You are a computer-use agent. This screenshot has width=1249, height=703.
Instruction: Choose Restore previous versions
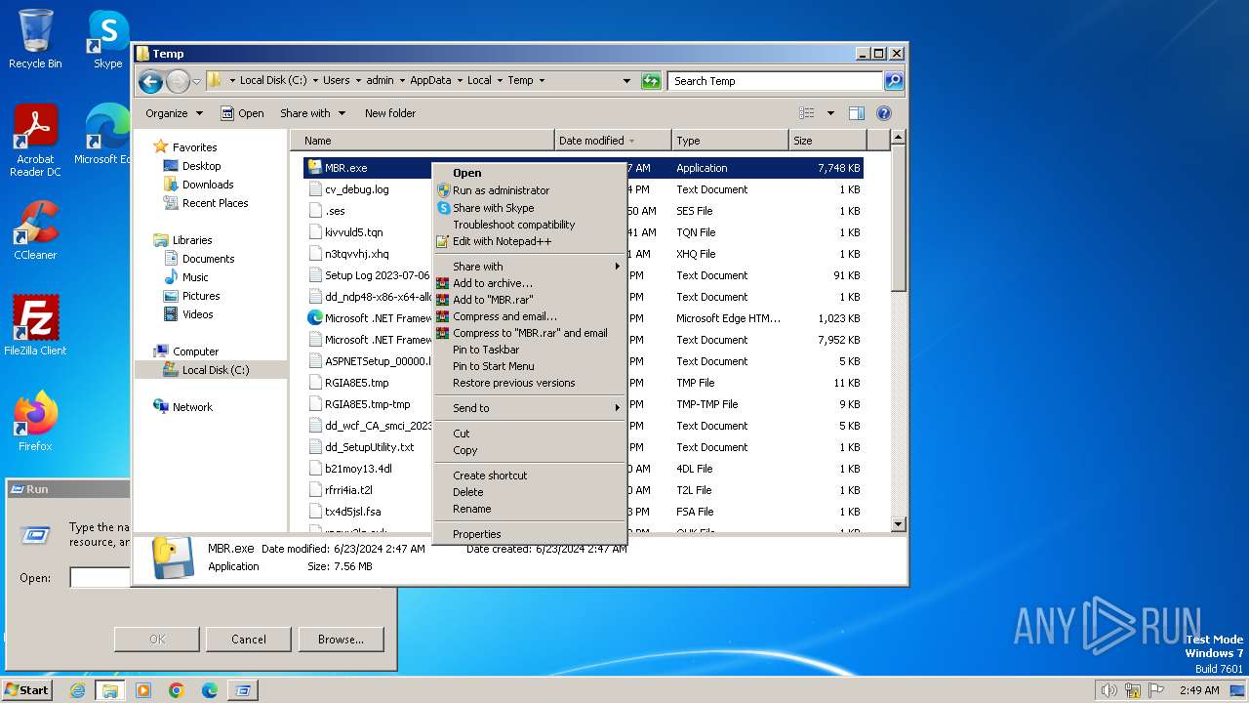point(529,383)
